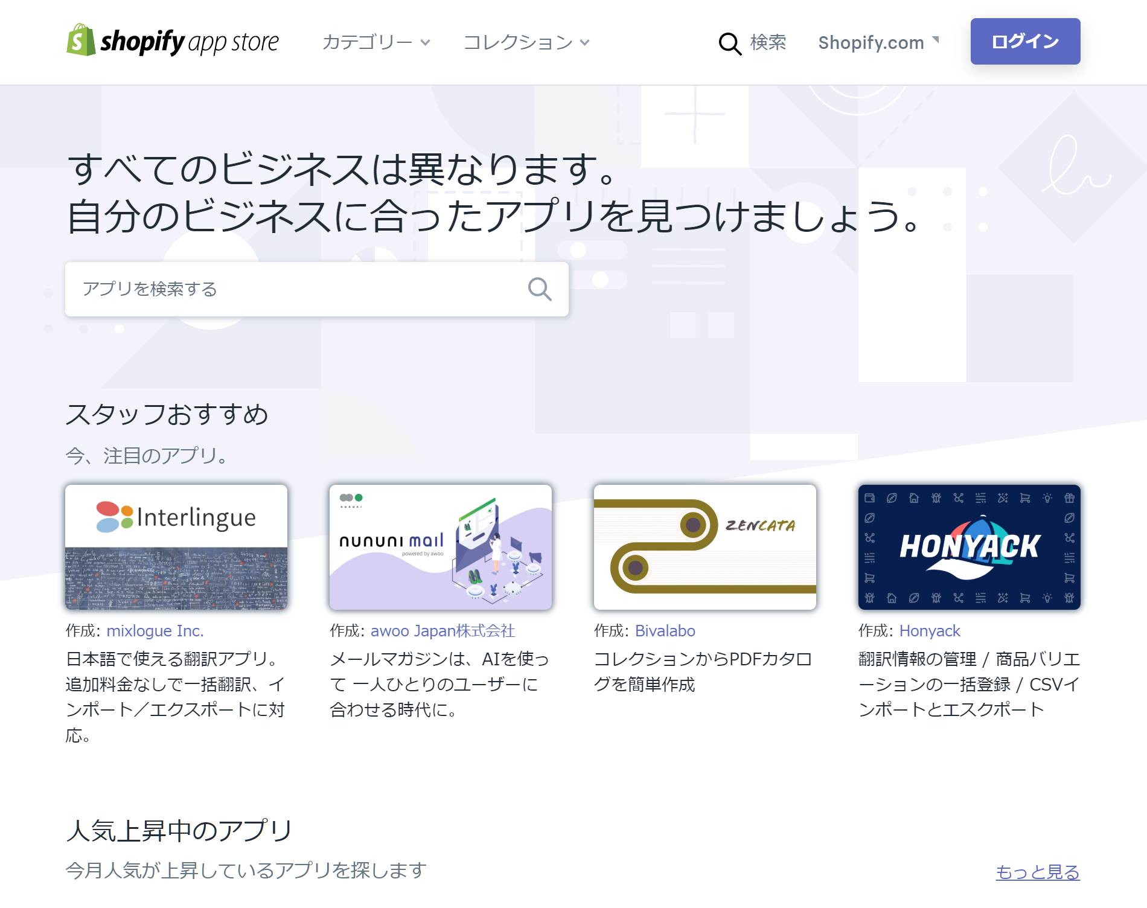
Task: Click the コレクションからPDFカタログ description
Action: (x=703, y=671)
